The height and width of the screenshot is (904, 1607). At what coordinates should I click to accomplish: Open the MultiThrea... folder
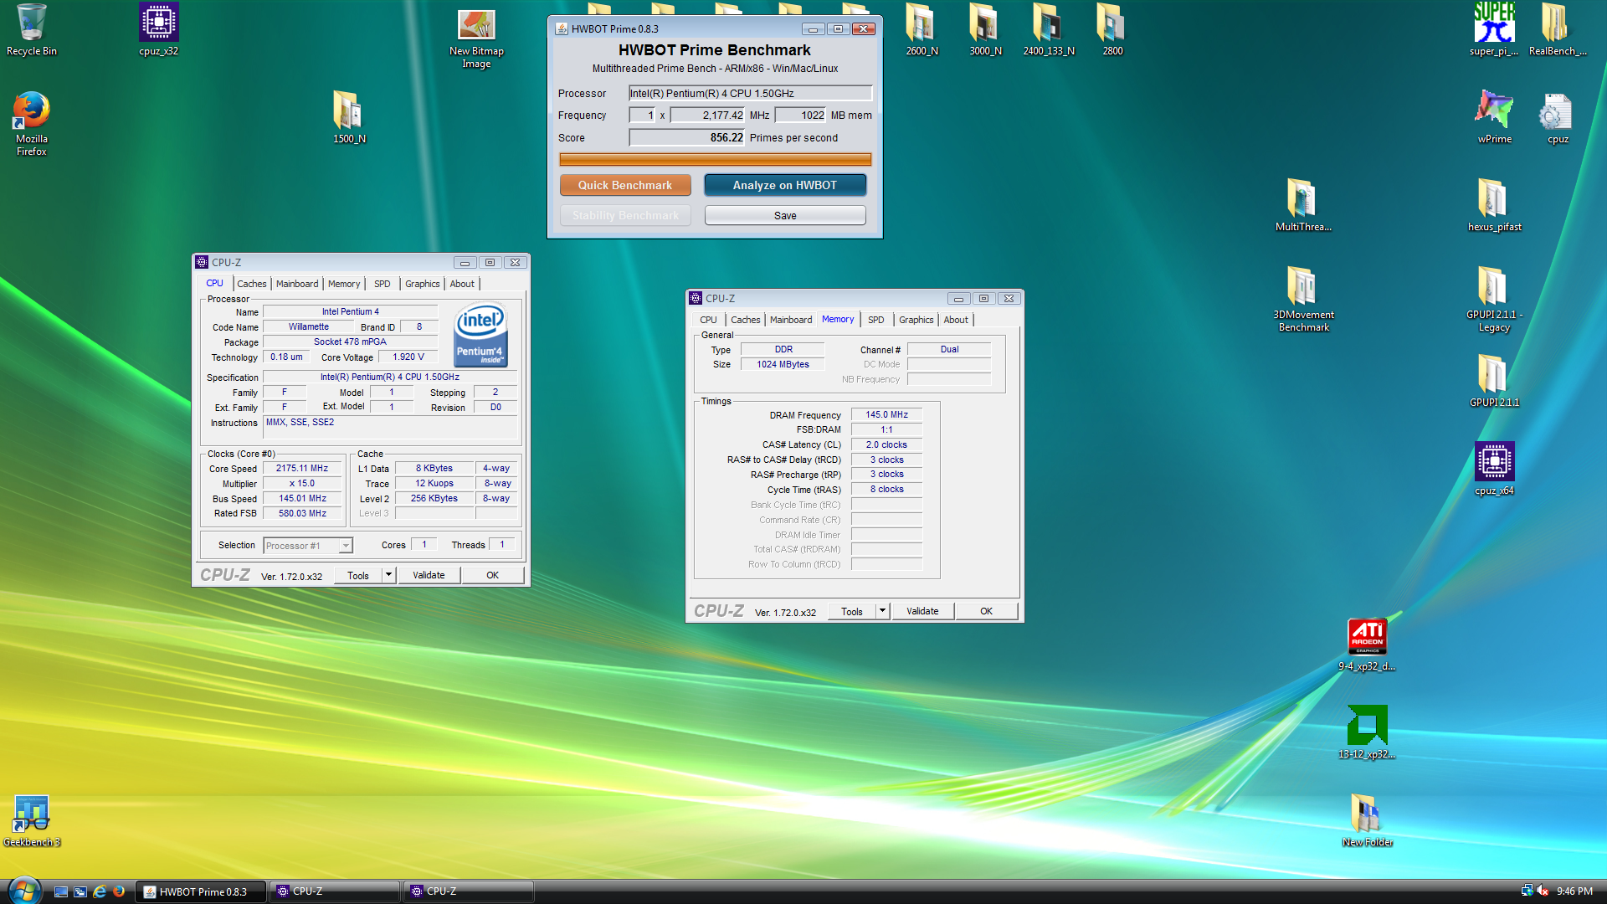[x=1303, y=205]
